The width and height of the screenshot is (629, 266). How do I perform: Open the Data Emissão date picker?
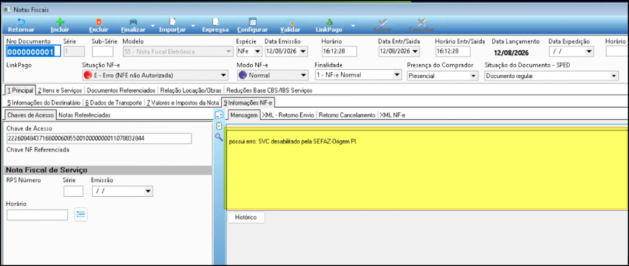tap(303, 51)
